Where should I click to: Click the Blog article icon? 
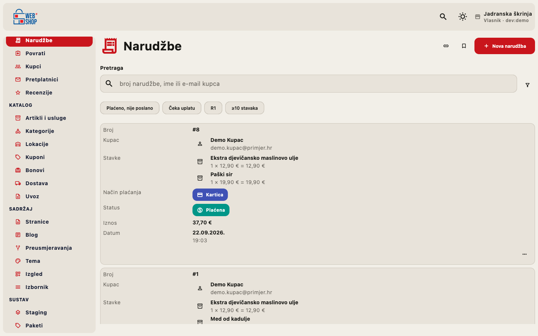(18, 235)
